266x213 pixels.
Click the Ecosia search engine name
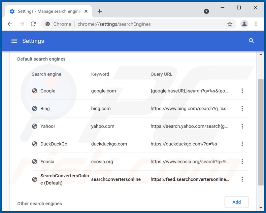pos(47,162)
